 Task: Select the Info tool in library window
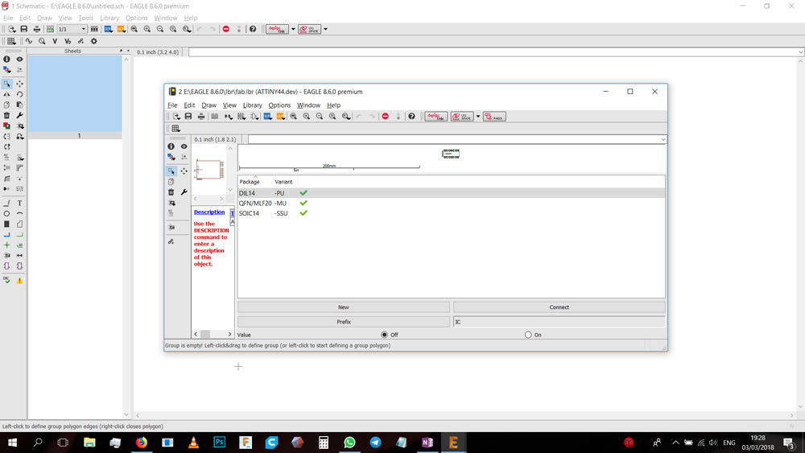[x=171, y=146]
